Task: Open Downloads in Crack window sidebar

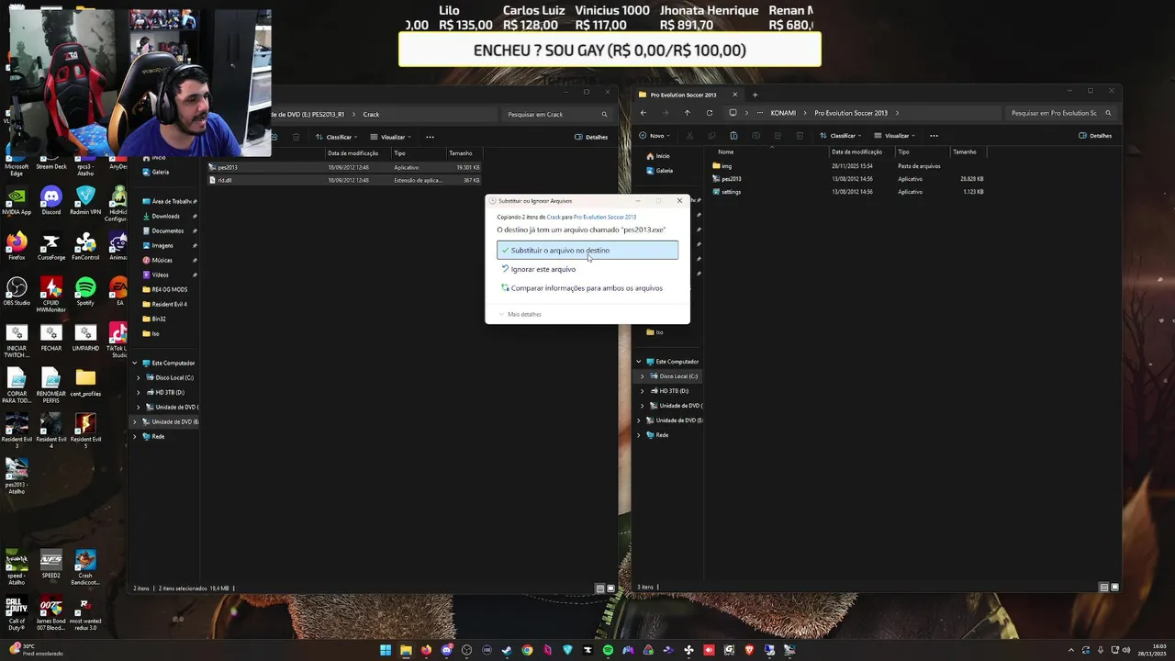Action: coord(165,216)
